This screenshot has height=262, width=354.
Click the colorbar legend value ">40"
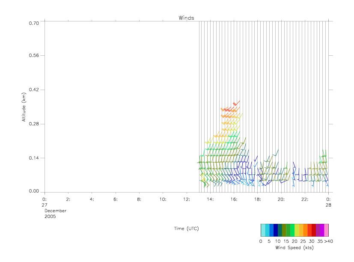coord(328,241)
